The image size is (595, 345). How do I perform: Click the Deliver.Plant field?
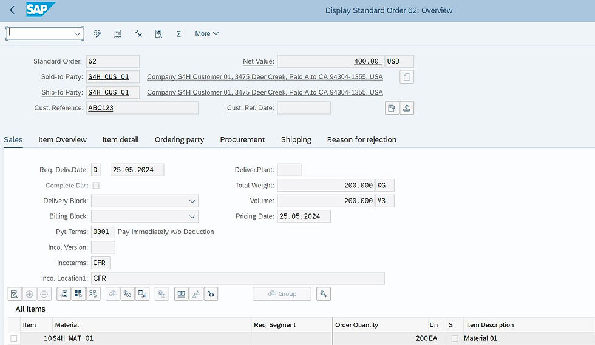pos(289,170)
